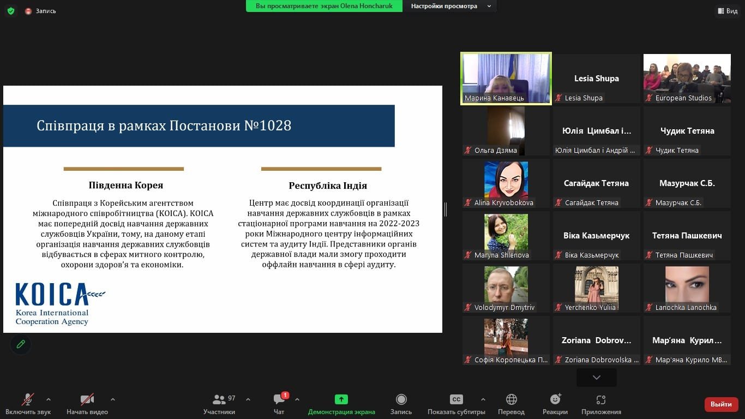Select Сагайдак Тетяна participant tile
The width and height of the screenshot is (745, 419).
597,183
